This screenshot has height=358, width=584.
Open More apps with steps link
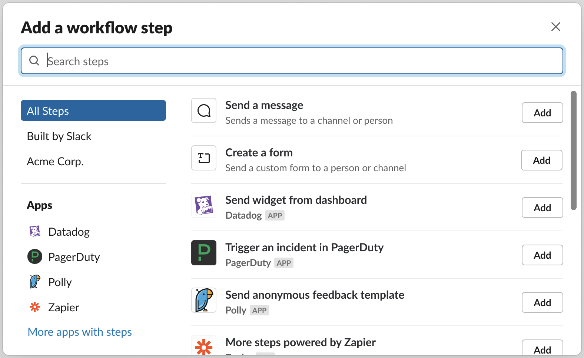point(80,332)
